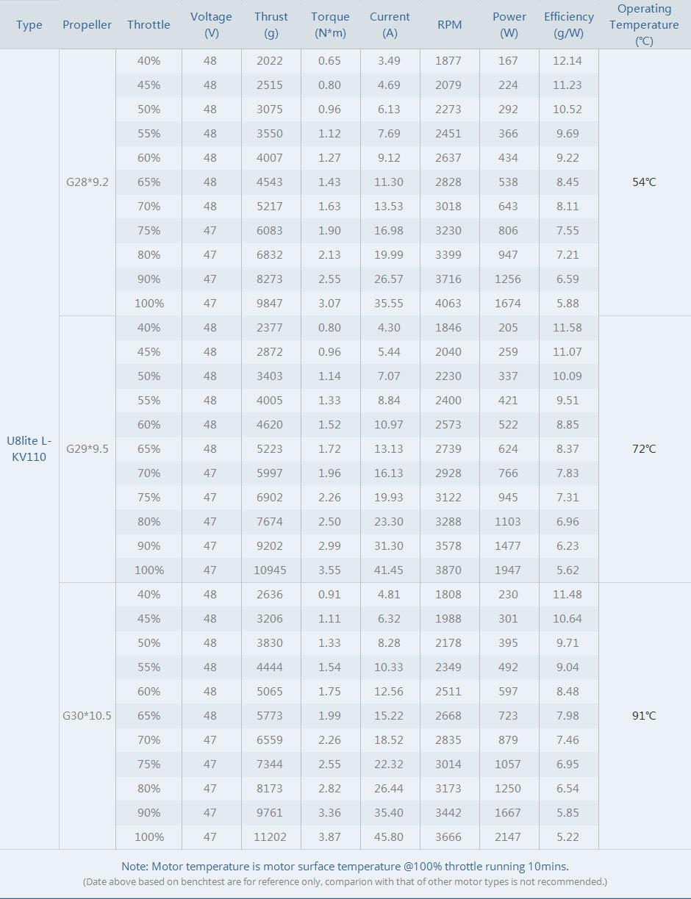Screen dimensions: 691x899
Task: Click the Propeller column header
Action: click(x=87, y=25)
